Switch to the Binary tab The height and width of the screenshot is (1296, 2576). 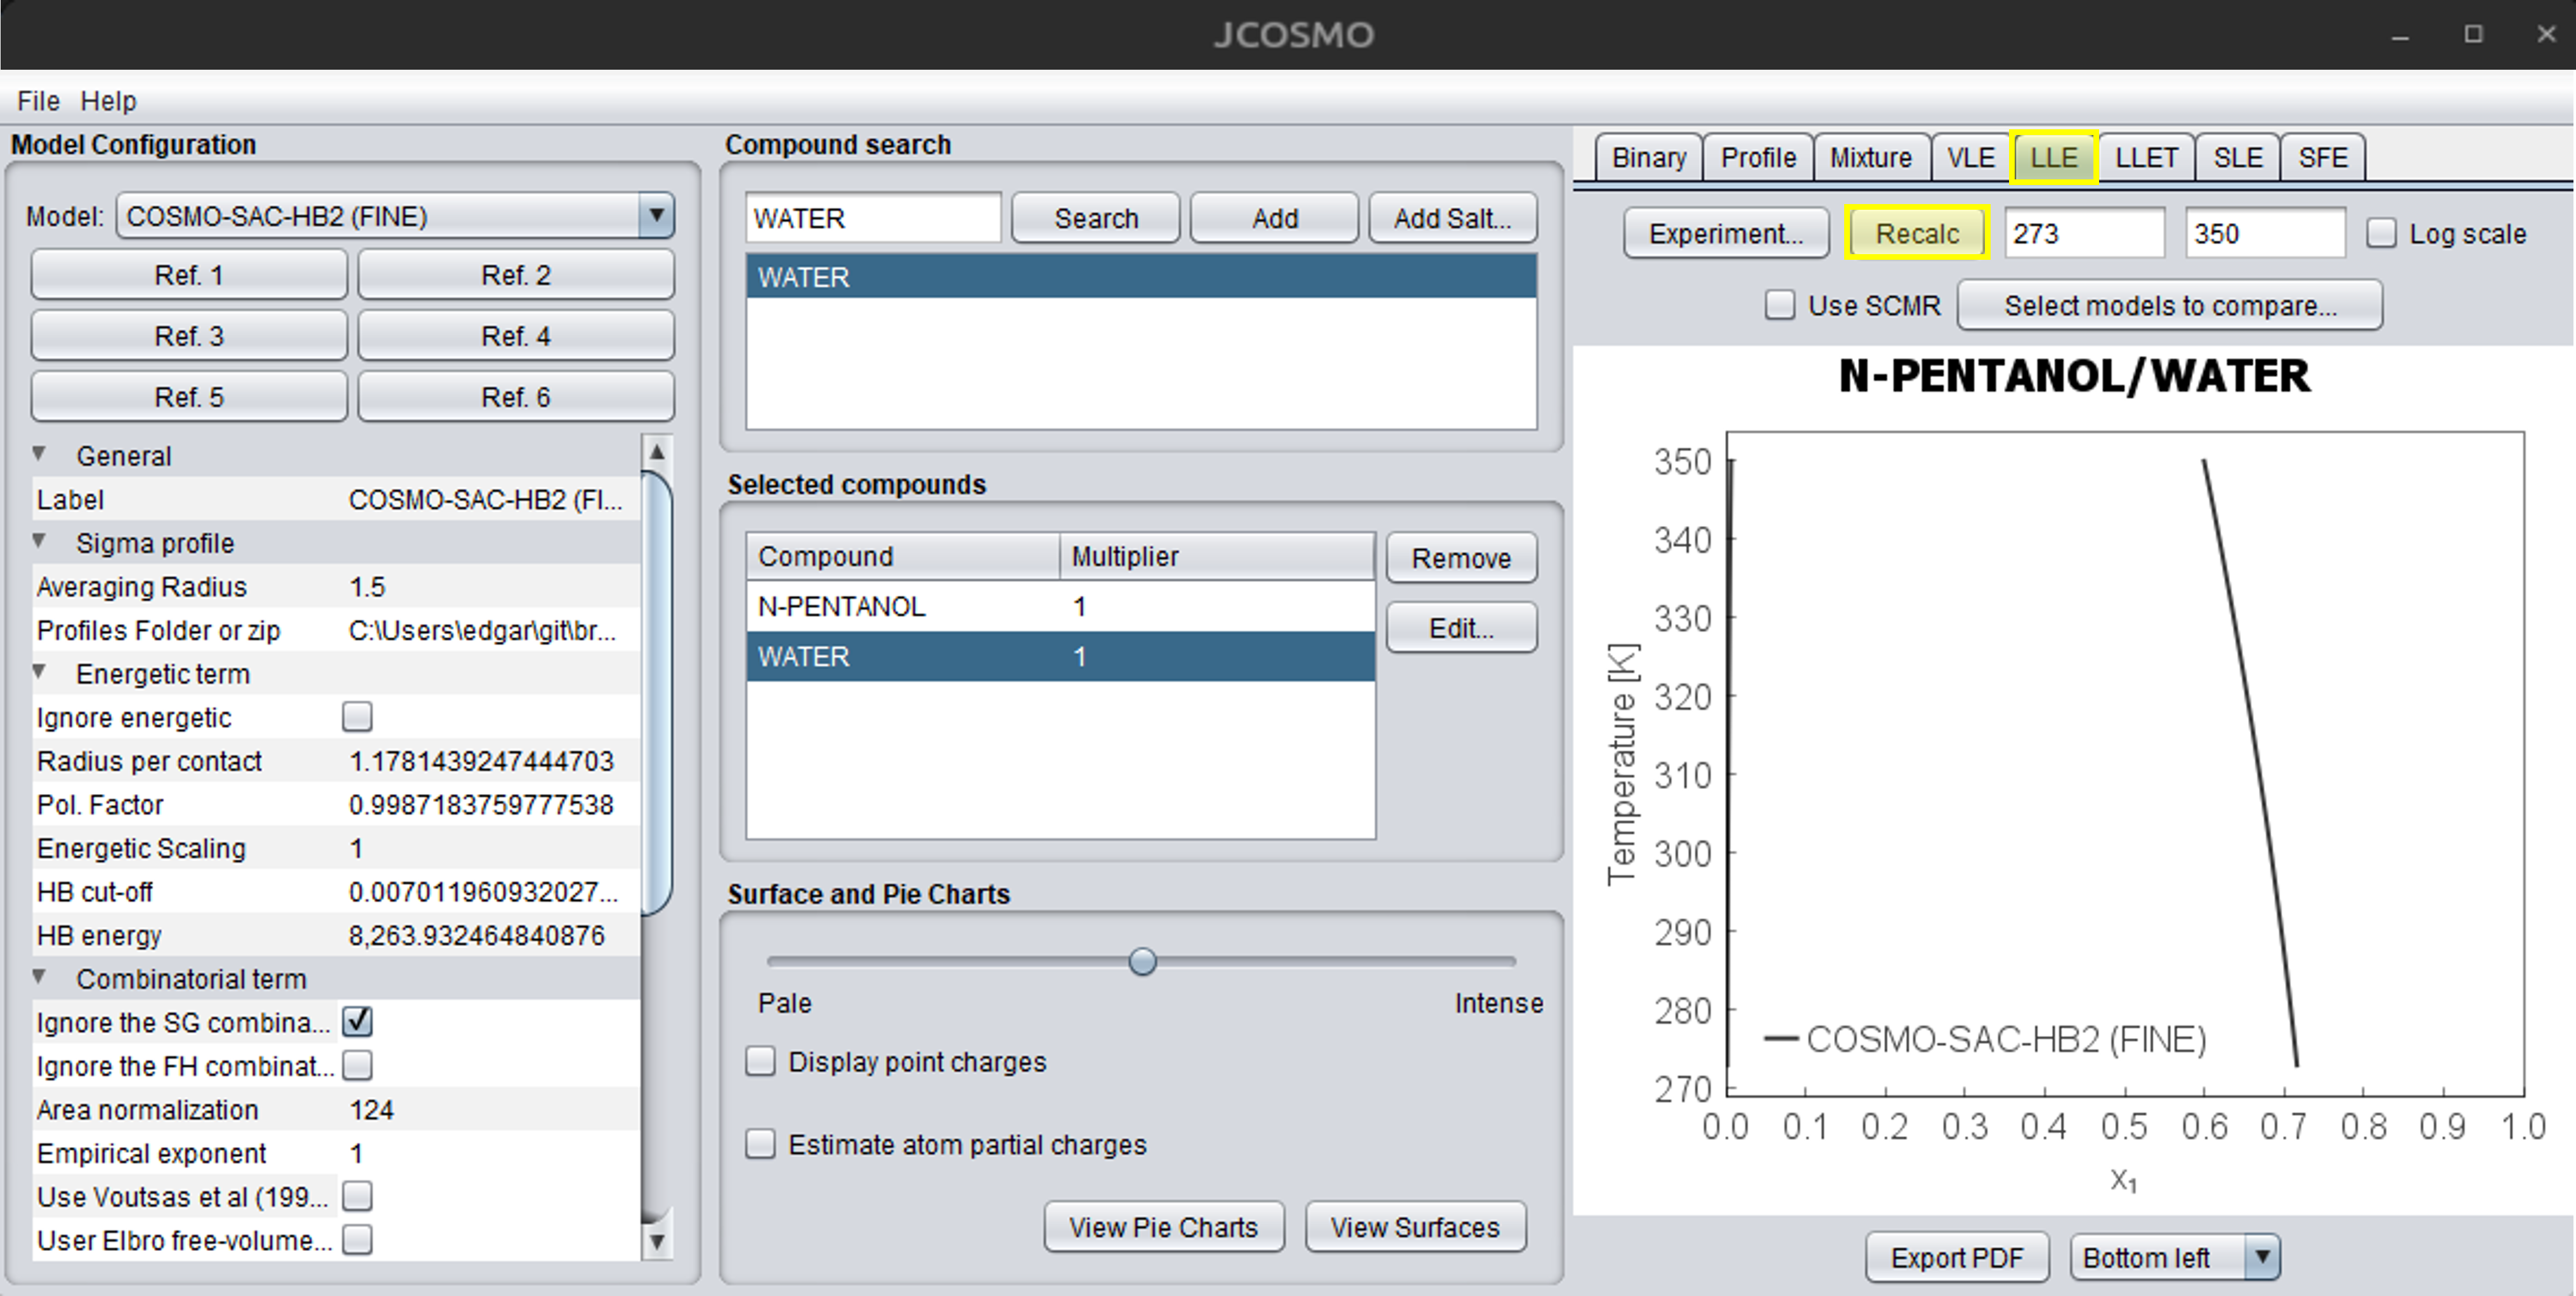pos(1649,158)
